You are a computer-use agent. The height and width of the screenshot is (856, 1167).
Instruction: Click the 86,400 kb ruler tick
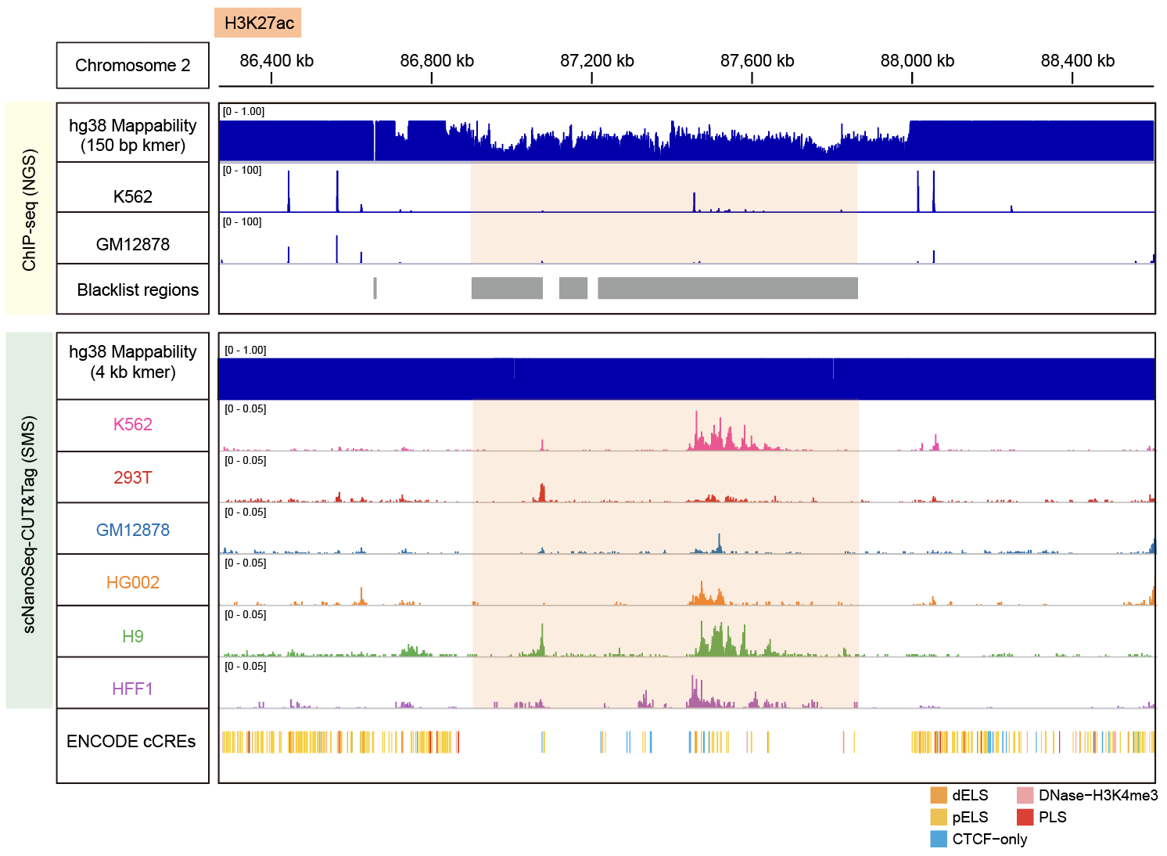(x=271, y=77)
